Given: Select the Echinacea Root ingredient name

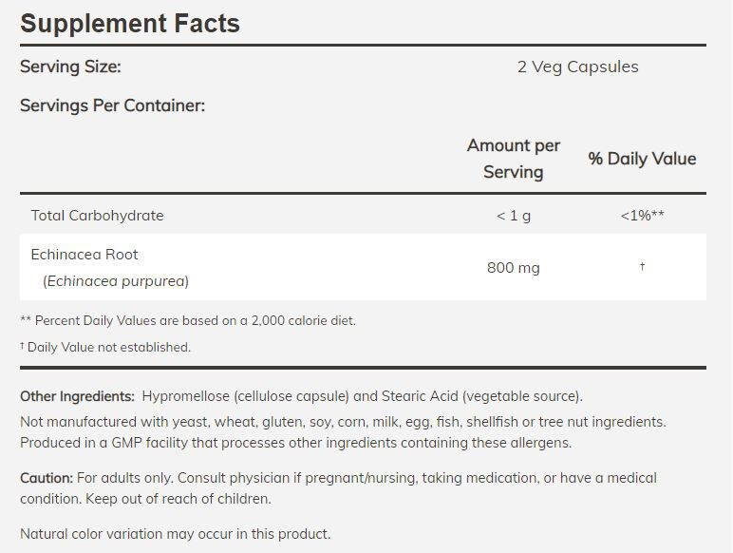Looking at the screenshot, I should point(85,255).
